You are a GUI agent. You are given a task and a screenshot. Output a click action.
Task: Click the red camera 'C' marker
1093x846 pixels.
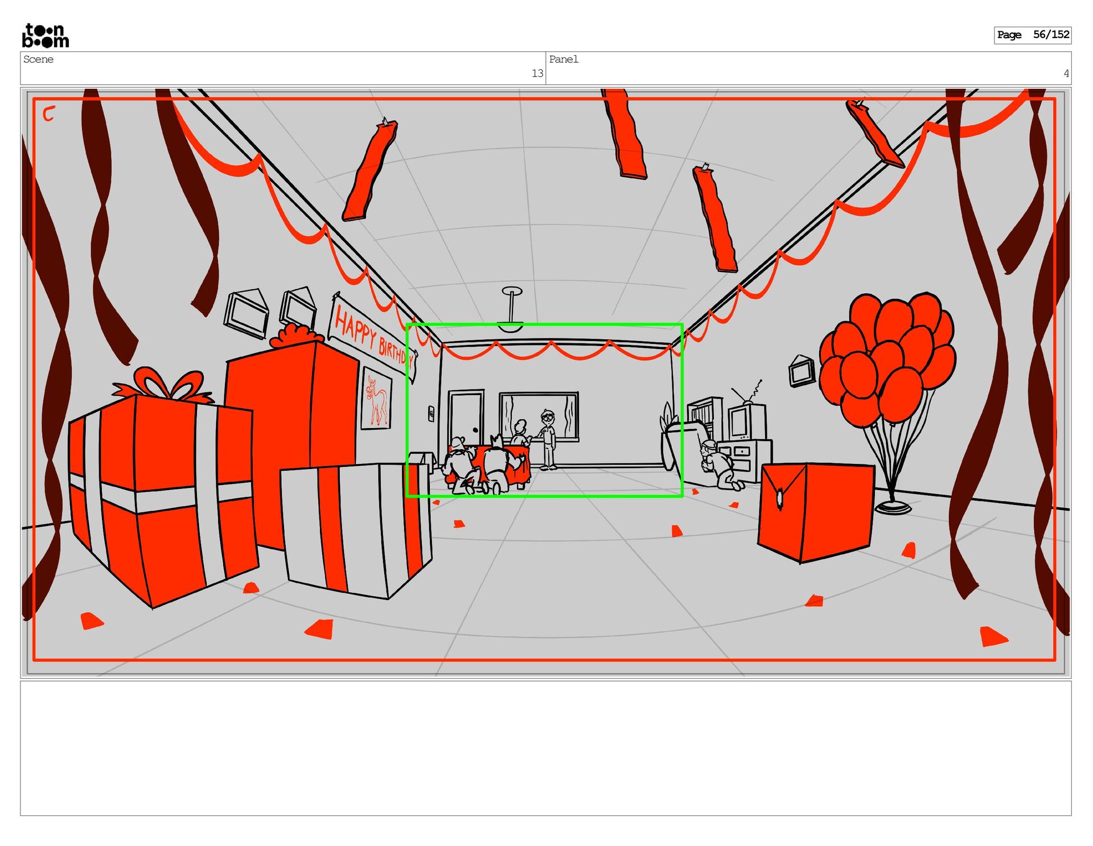49,114
